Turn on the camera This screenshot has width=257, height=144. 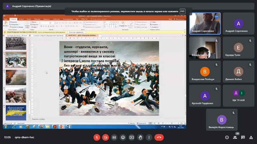105,137
